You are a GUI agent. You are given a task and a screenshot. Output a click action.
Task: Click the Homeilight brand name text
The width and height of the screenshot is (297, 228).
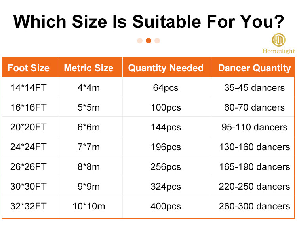(278, 51)
